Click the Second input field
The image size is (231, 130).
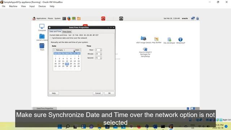(98, 58)
